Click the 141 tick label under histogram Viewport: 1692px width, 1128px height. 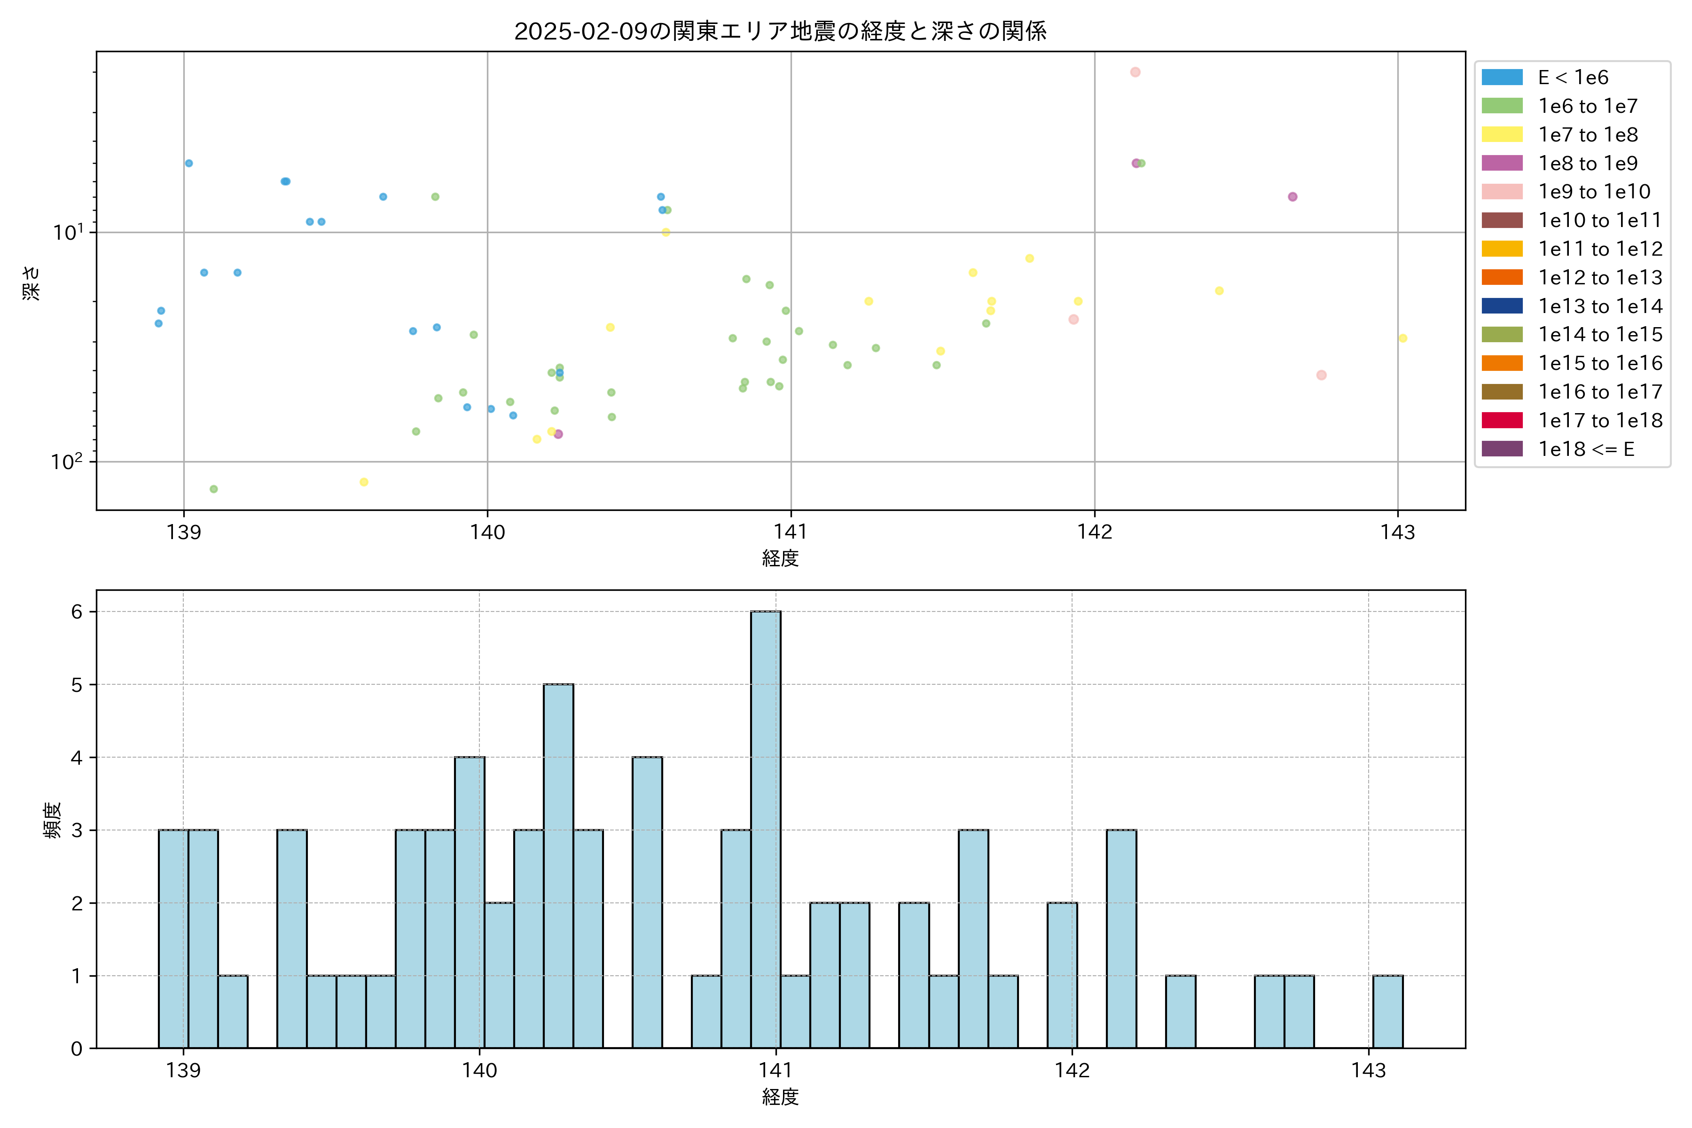pos(775,1071)
